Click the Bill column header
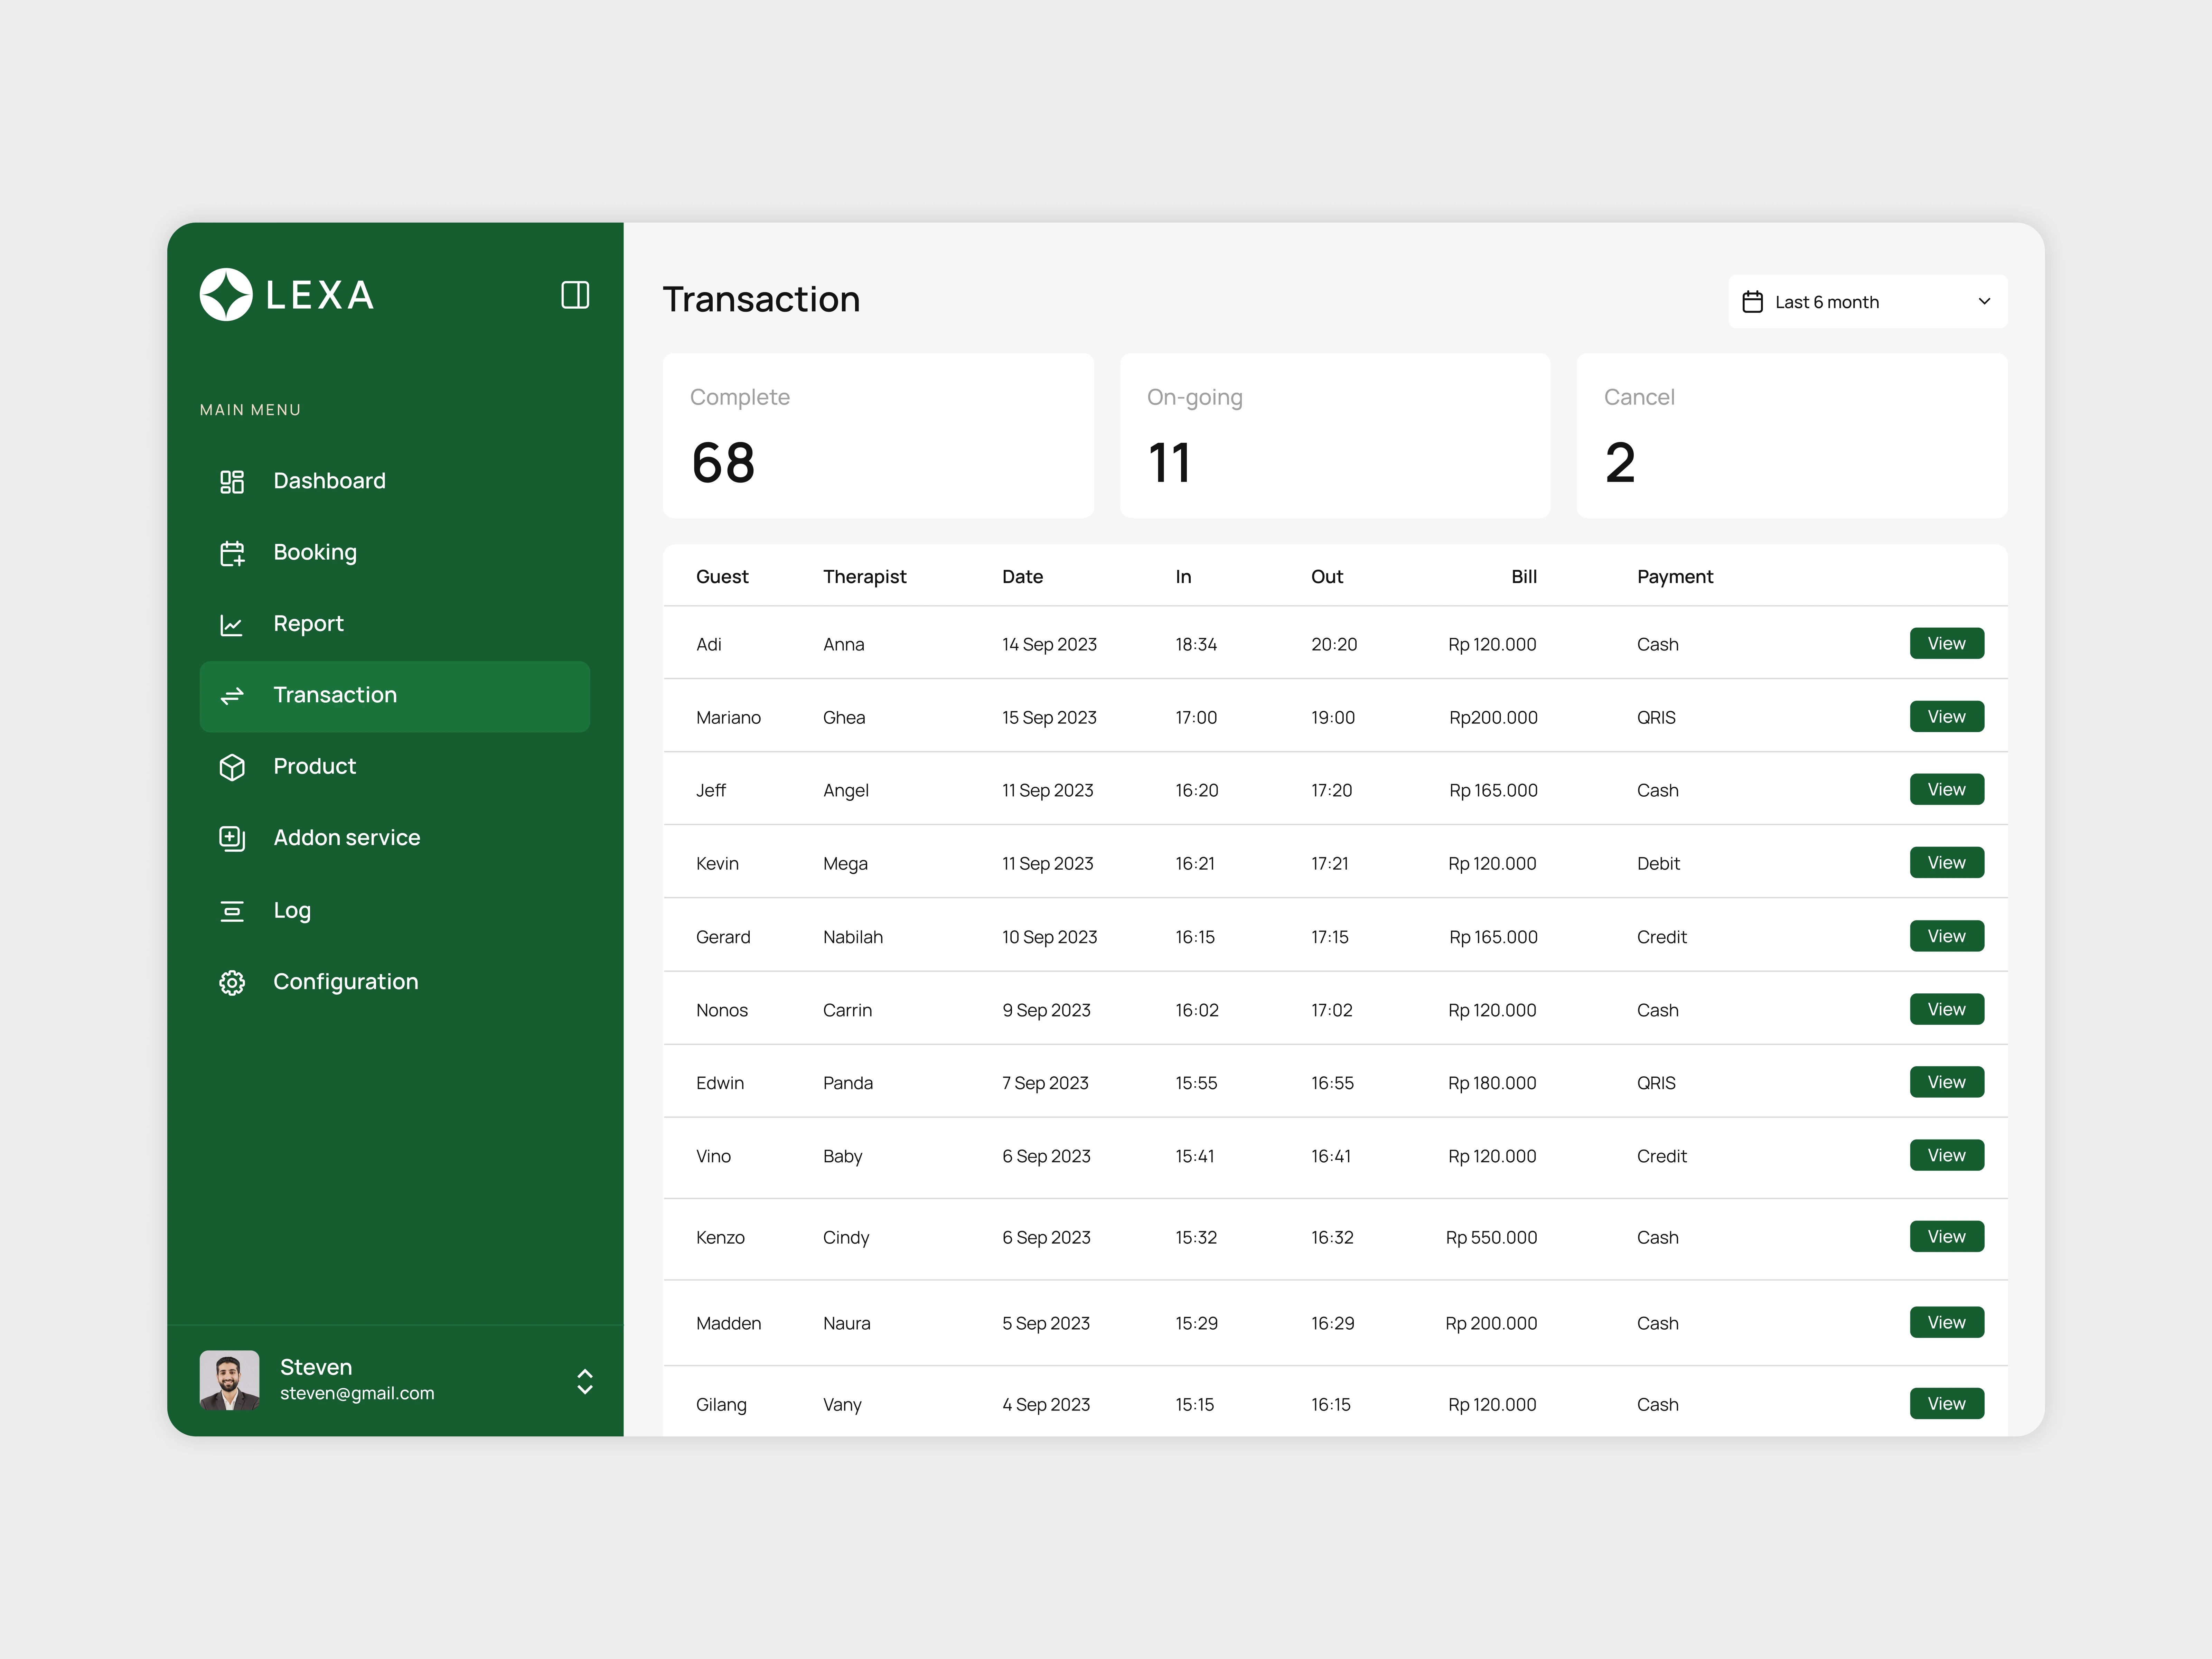This screenshot has width=2212, height=1659. [x=1523, y=577]
